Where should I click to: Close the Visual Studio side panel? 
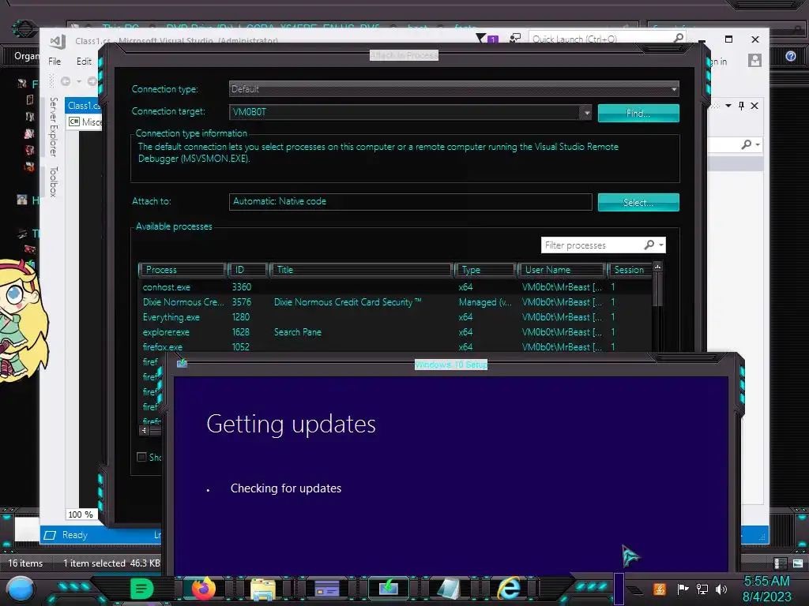754,105
